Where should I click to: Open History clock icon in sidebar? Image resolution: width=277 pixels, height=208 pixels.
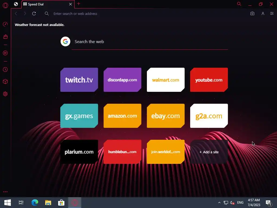click(x=5, y=70)
